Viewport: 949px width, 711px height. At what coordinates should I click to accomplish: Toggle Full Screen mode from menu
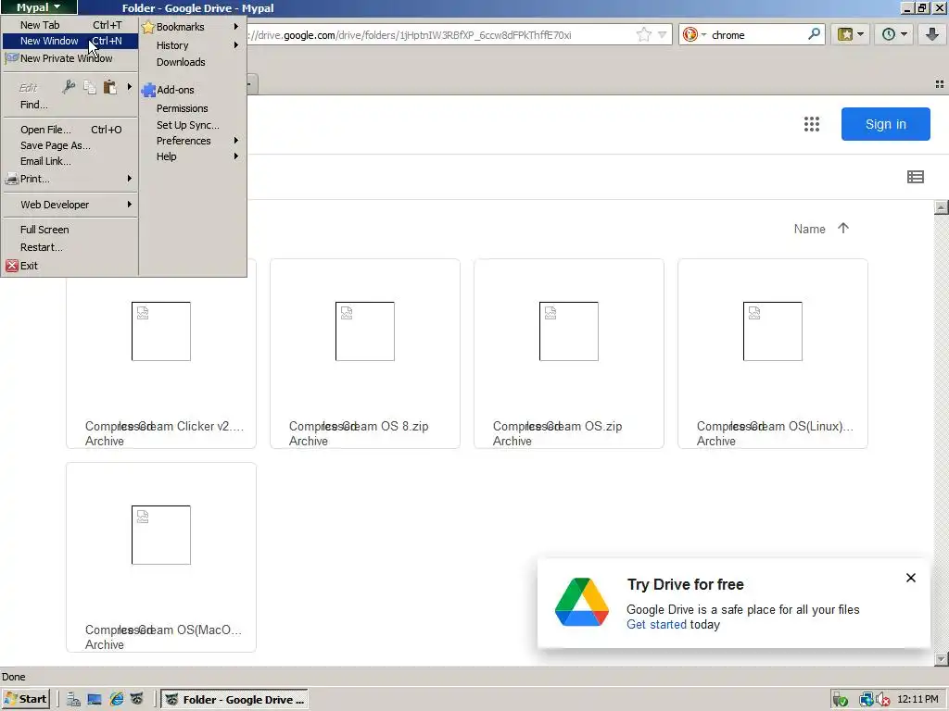click(x=70, y=230)
